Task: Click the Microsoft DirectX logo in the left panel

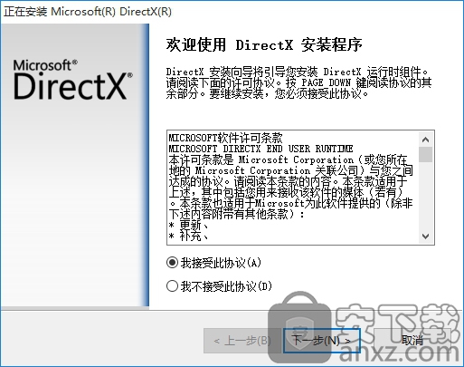Action: (x=72, y=79)
